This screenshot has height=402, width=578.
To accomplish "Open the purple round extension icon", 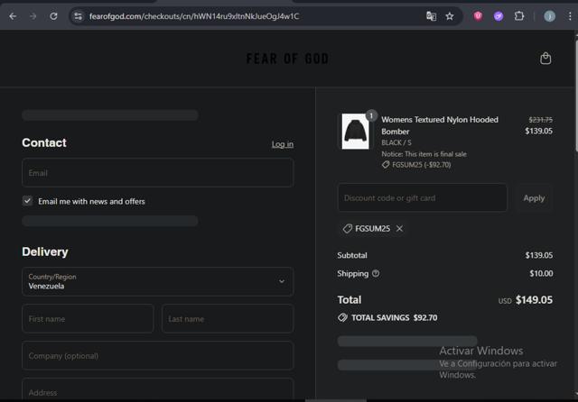I will [499, 16].
